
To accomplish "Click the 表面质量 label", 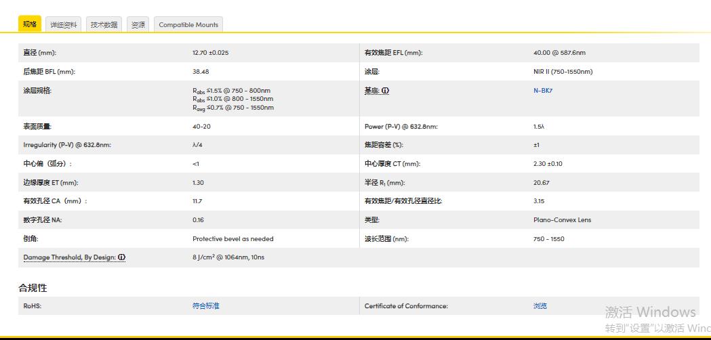I will [x=38, y=127].
